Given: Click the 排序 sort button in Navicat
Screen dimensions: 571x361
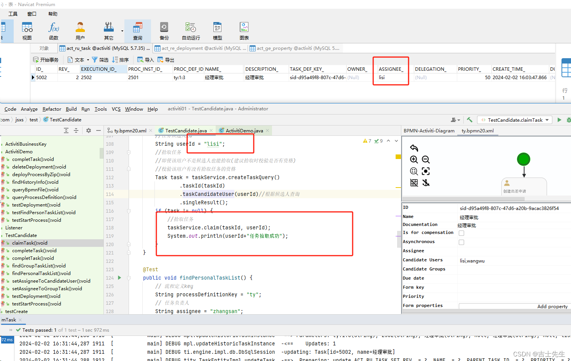Looking at the screenshot, I should 120,60.
